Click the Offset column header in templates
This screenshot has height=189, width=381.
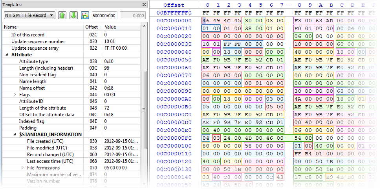click(x=92, y=27)
